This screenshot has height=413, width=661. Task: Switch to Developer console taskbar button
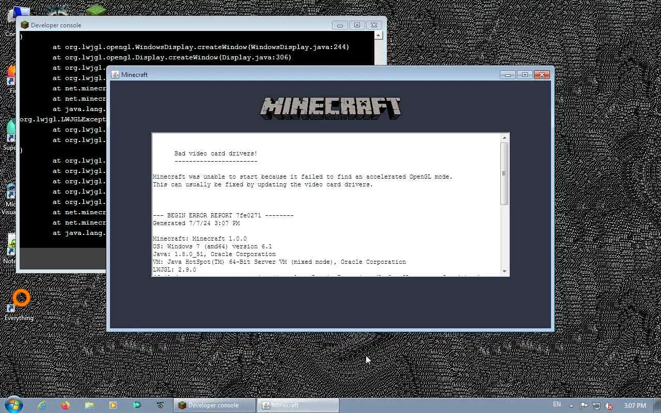214,405
